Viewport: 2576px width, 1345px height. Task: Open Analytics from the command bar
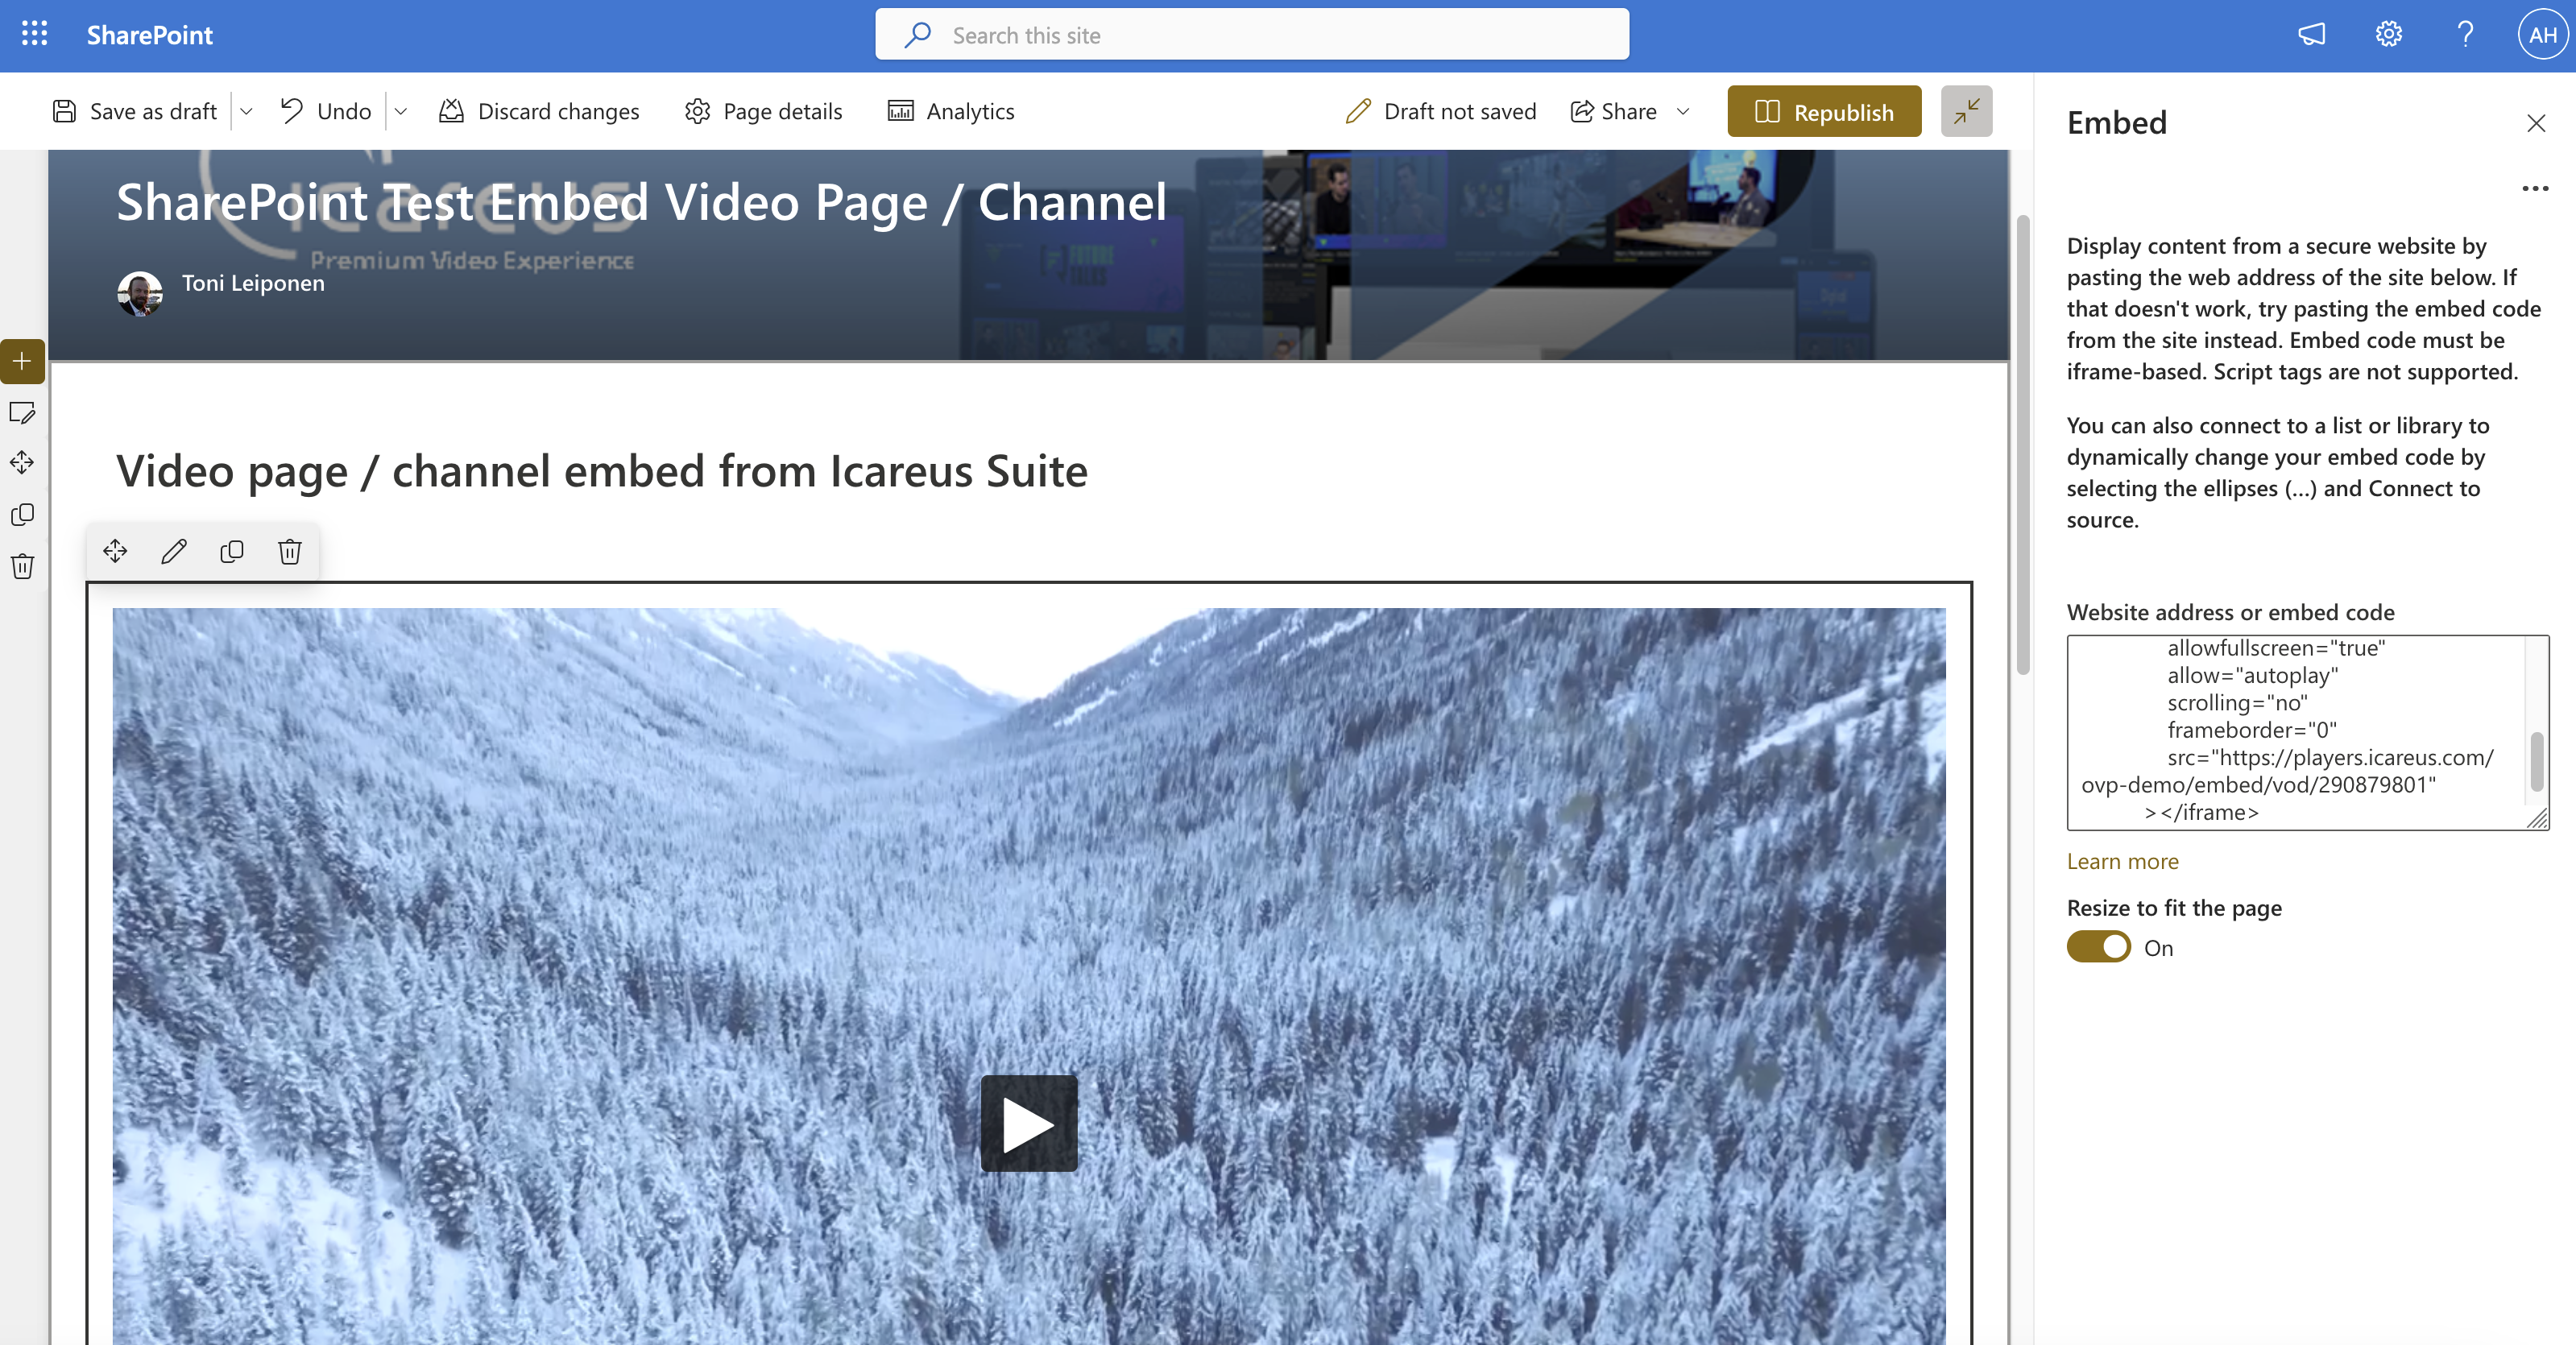pos(951,111)
